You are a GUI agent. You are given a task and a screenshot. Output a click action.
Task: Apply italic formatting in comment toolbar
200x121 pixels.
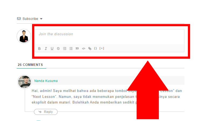pyautogui.click(x=46, y=49)
